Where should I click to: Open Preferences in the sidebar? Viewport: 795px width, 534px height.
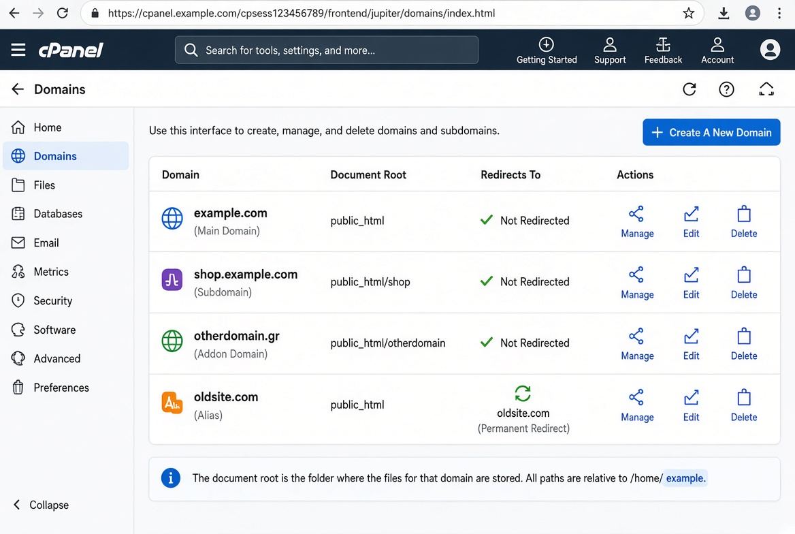click(x=66, y=388)
